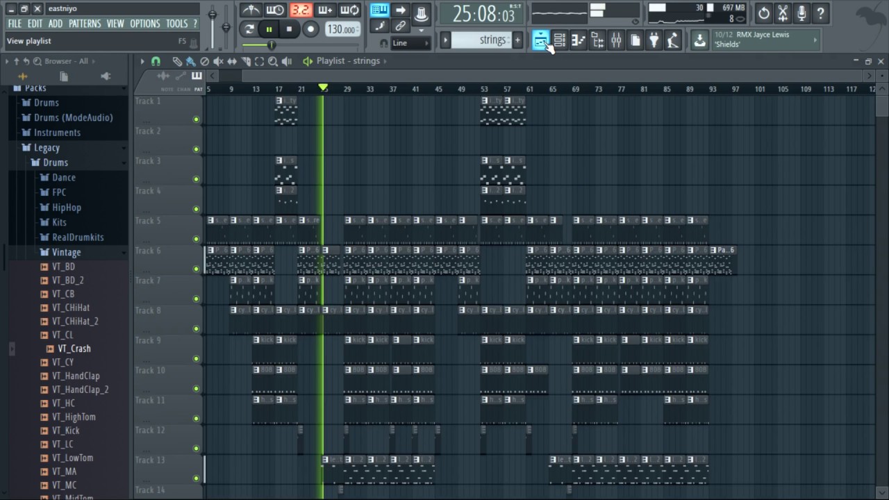This screenshot has height=500, width=889.
Task: Click the content library download icon
Action: click(x=699, y=40)
